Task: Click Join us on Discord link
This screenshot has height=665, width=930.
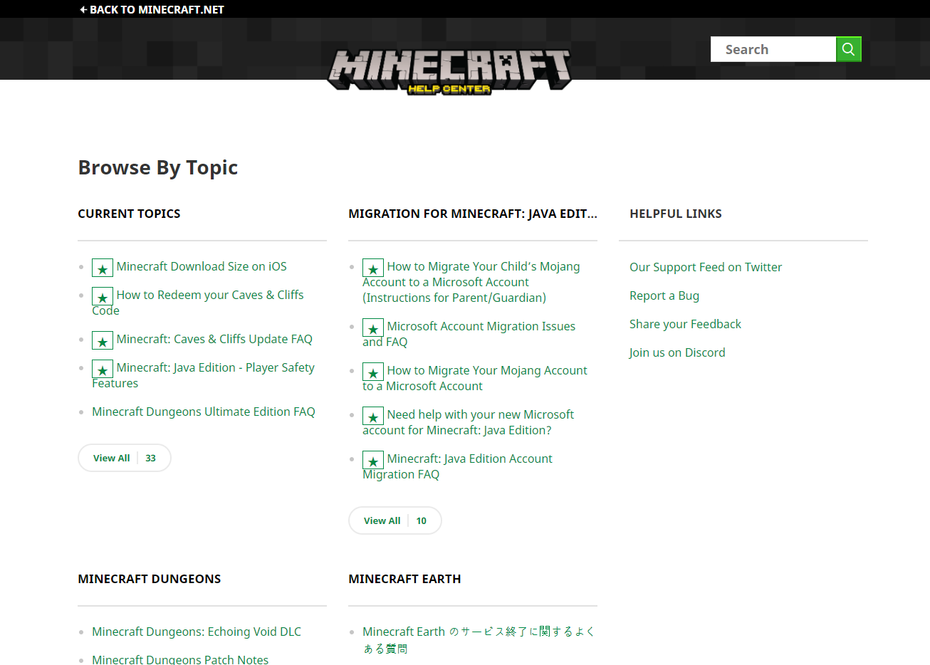Action: [x=677, y=352]
